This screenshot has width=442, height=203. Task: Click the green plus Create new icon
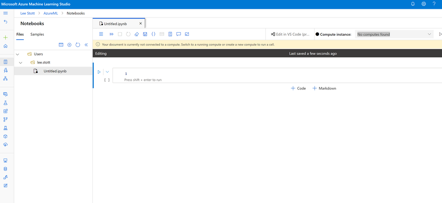coord(5,38)
